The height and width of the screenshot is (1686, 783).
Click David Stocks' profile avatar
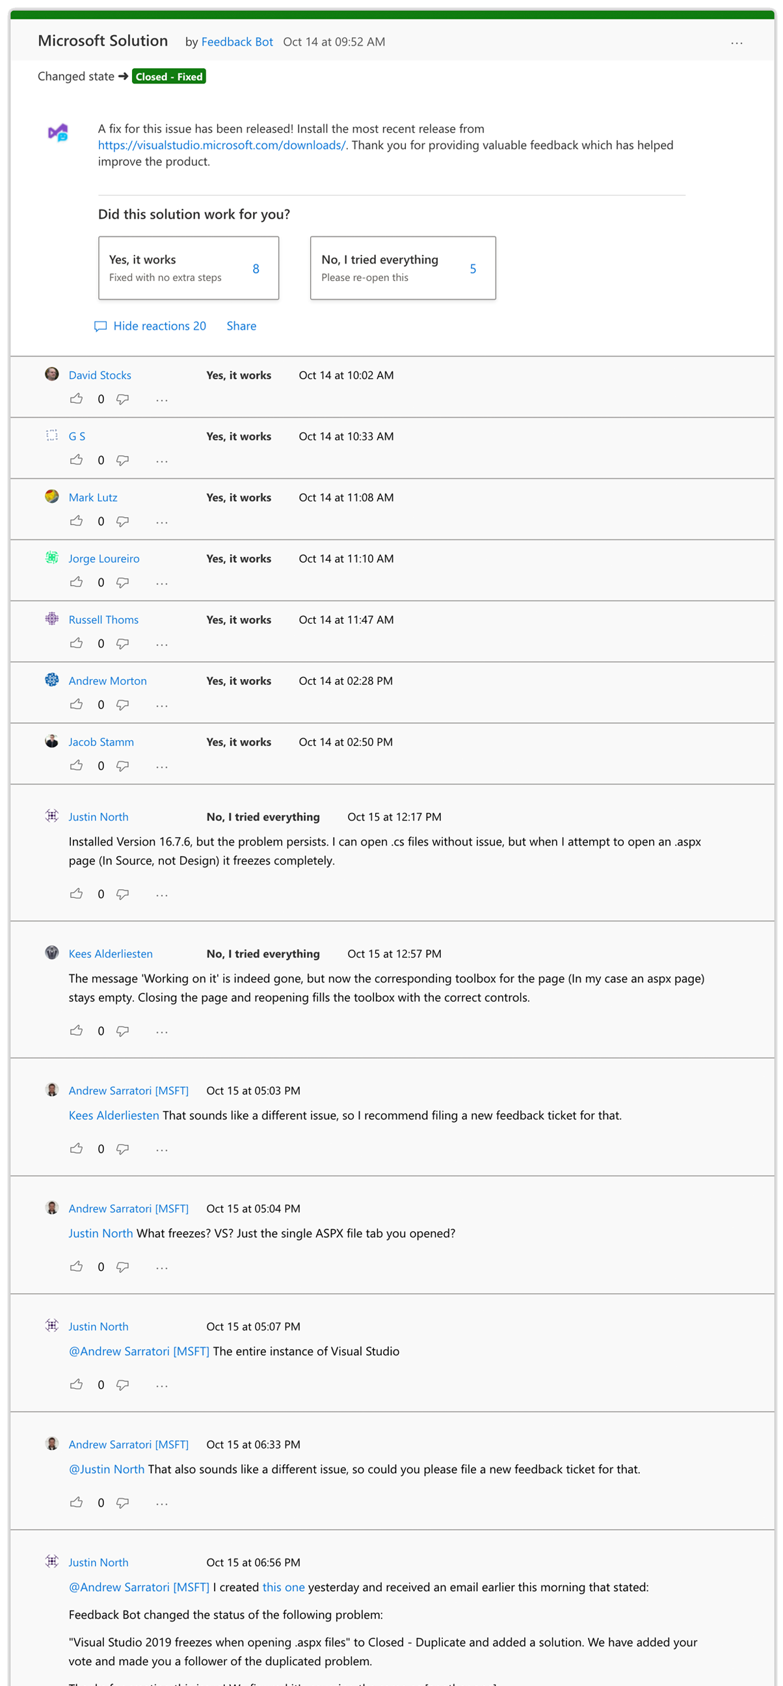pos(51,374)
